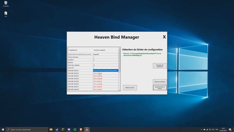
Task: Click 'Non assignée' cell for Vote 5
Action: click(106, 81)
